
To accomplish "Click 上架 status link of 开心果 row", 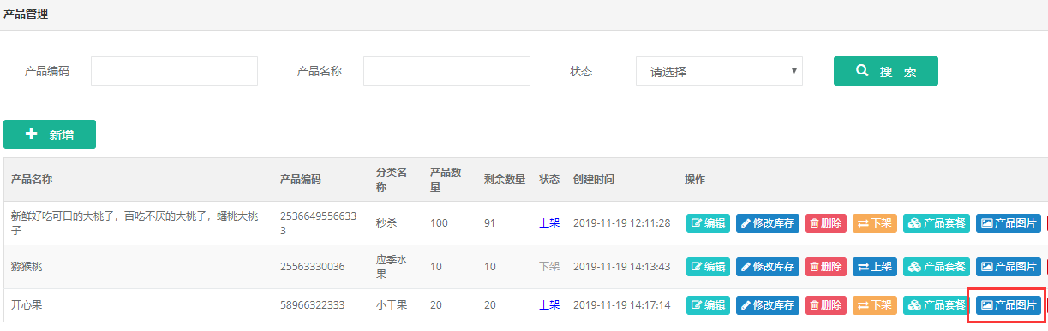I will tap(549, 304).
